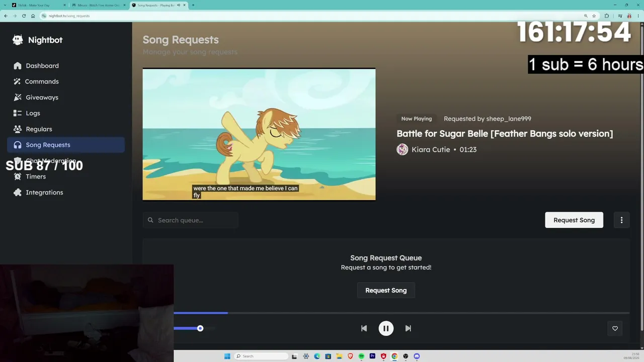
Task: Close the TikTok browser tab
Action: click(64, 5)
